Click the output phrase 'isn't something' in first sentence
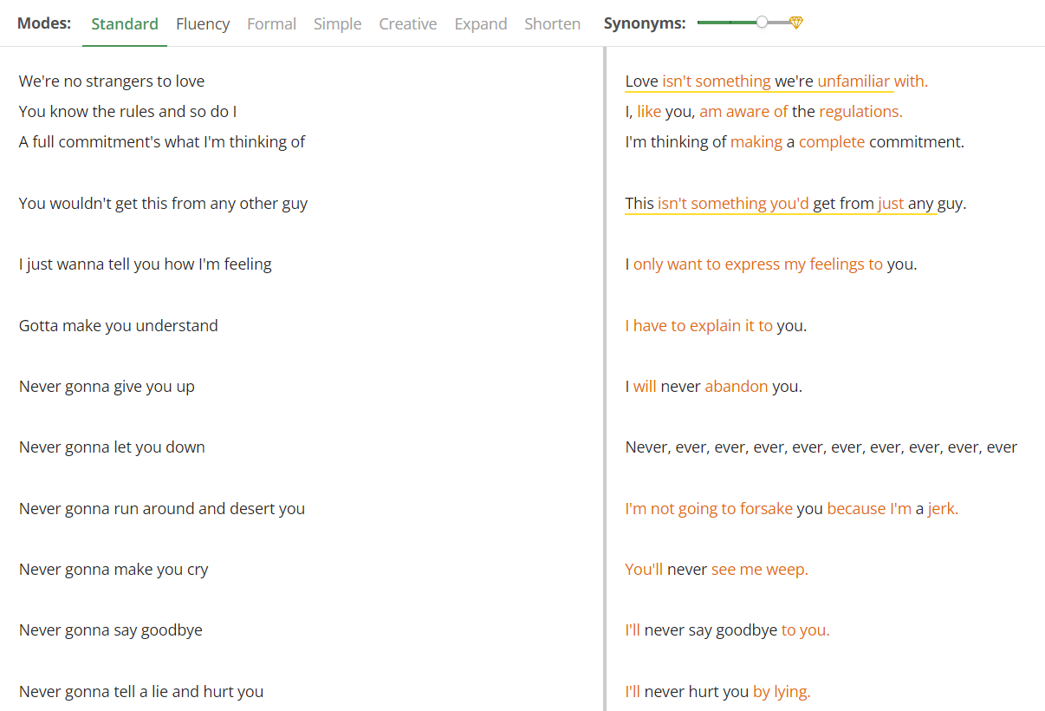The height and width of the screenshot is (711, 1045). (x=717, y=82)
